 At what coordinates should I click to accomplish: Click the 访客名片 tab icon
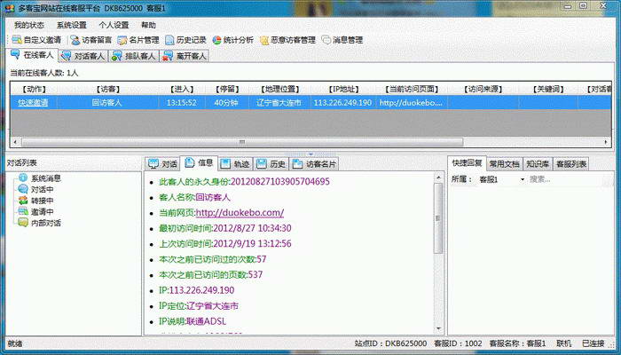tap(297, 163)
